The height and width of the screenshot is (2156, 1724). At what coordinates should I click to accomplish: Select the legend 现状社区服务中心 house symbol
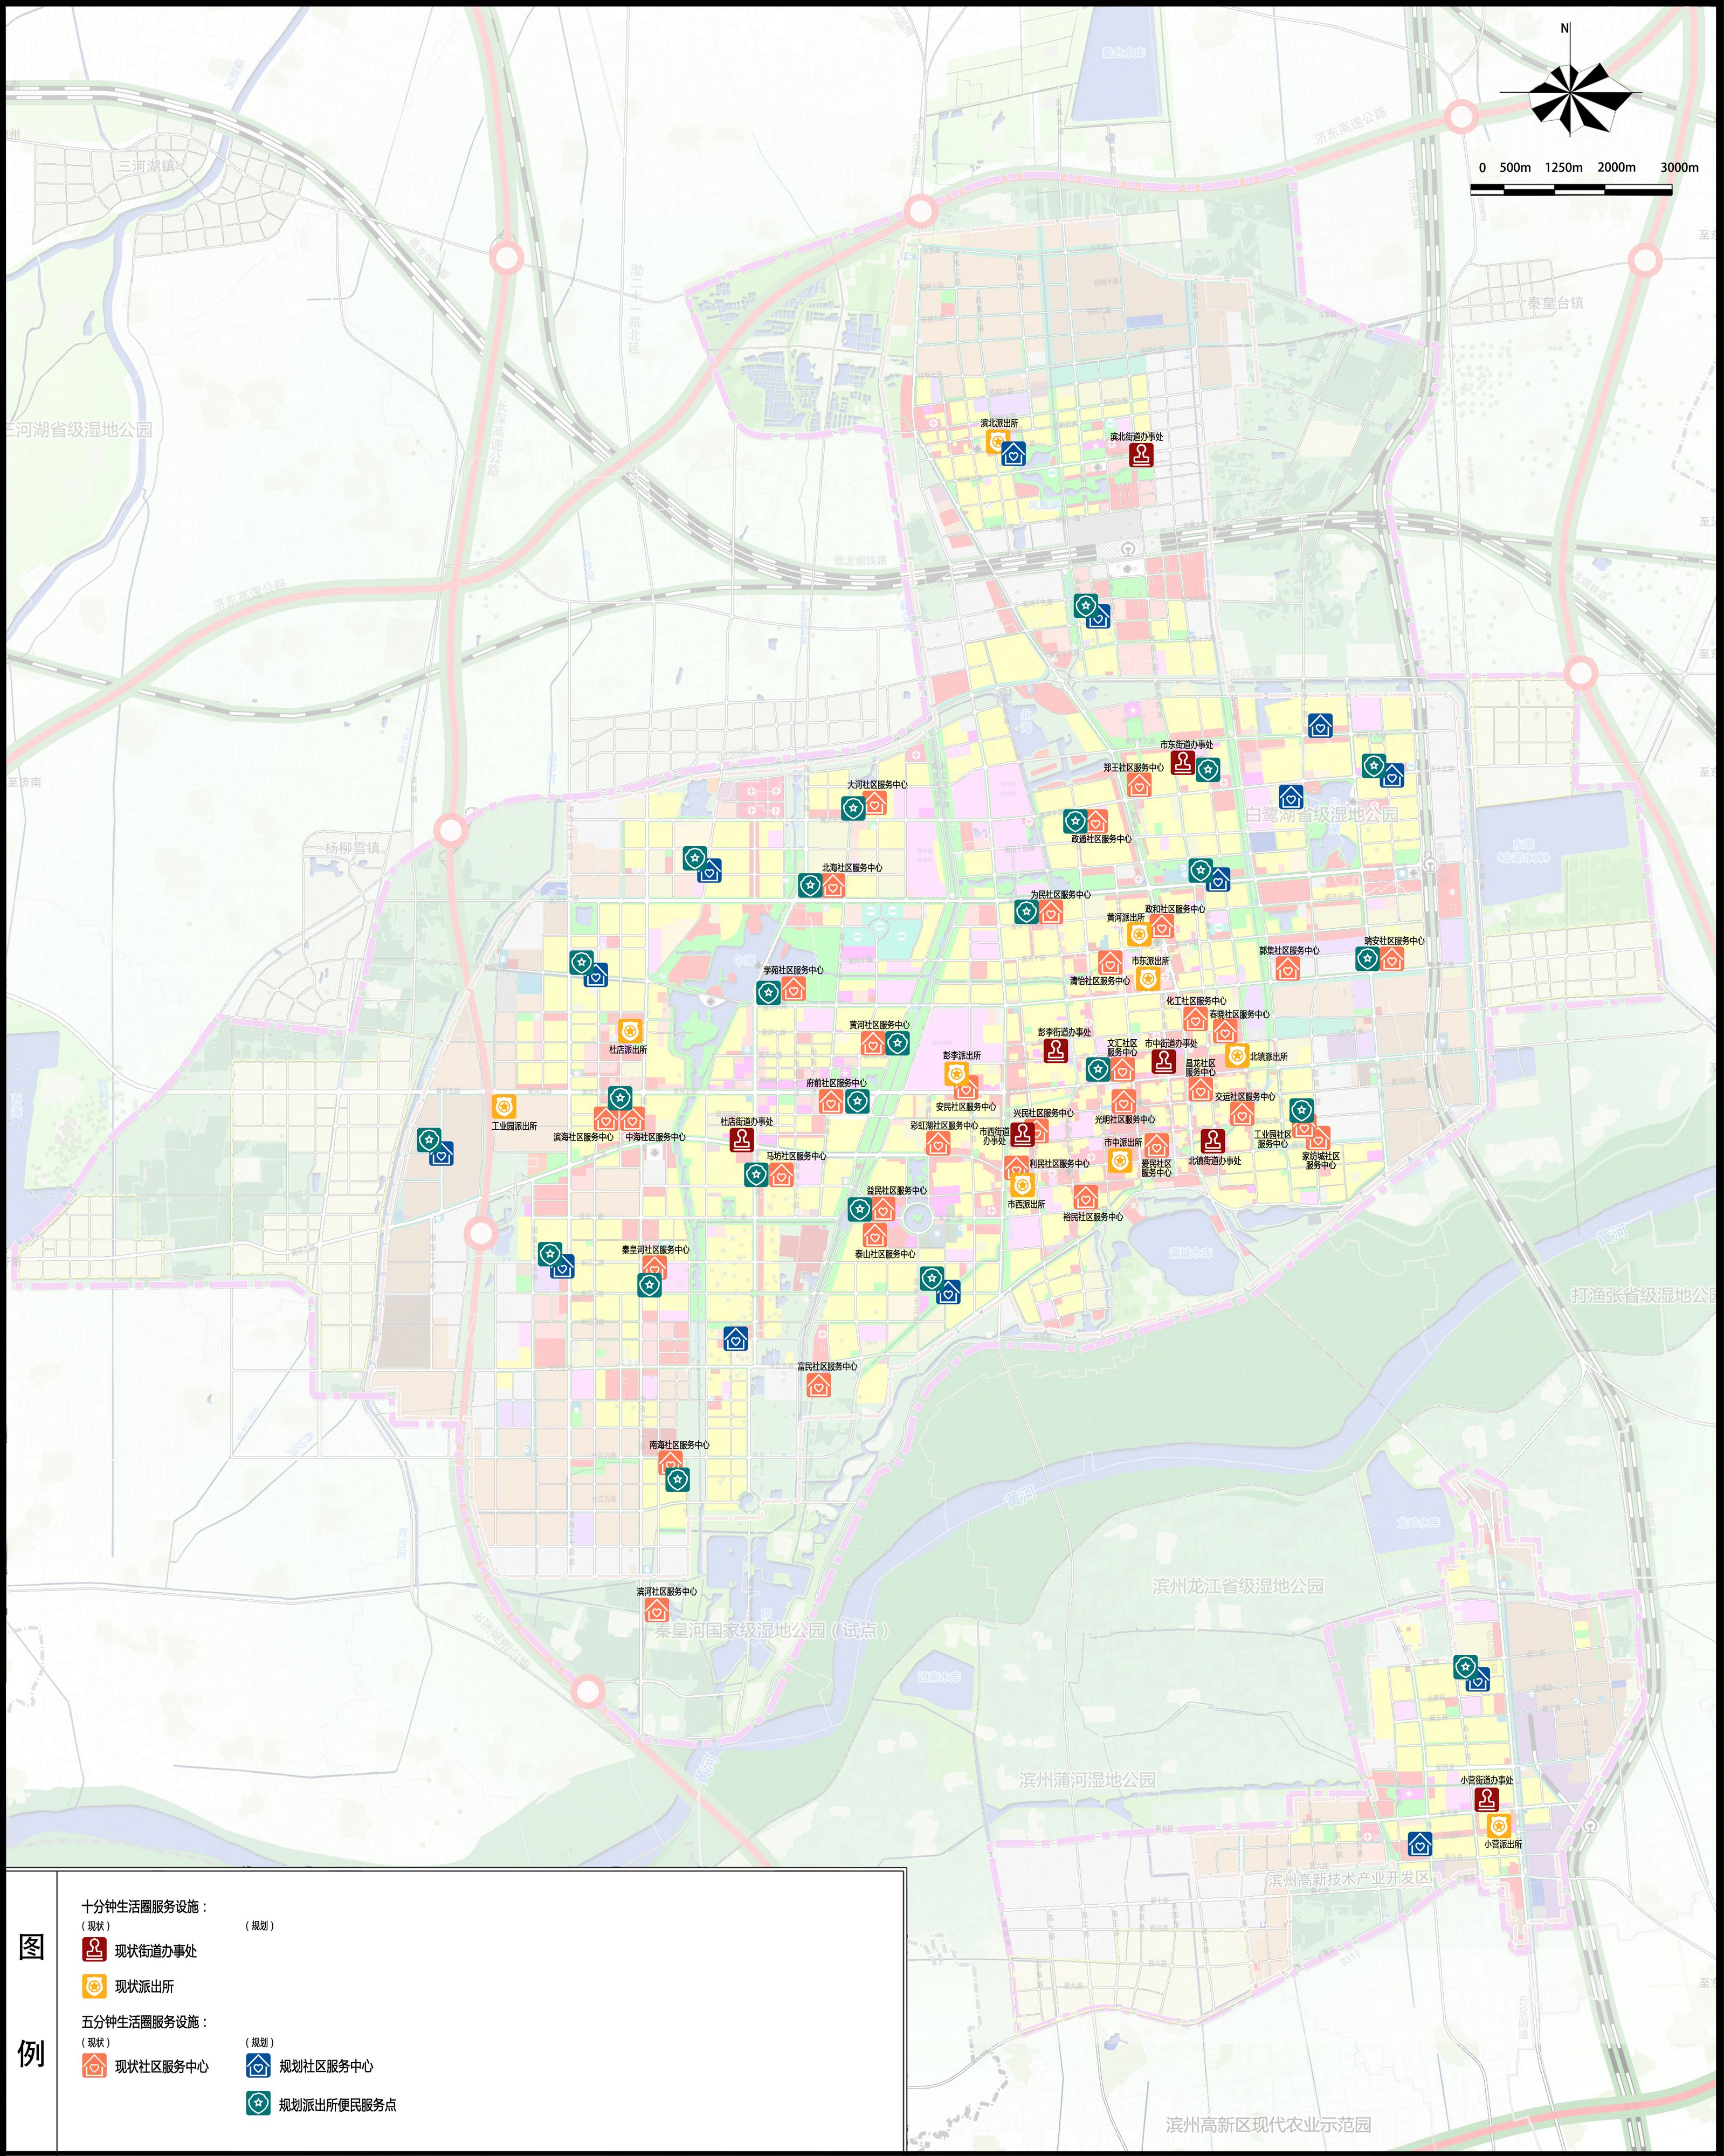(x=94, y=2065)
